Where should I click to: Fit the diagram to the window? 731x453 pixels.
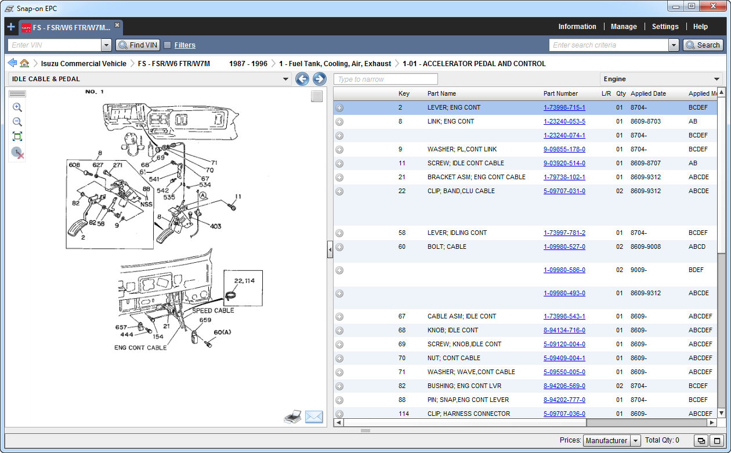17,136
